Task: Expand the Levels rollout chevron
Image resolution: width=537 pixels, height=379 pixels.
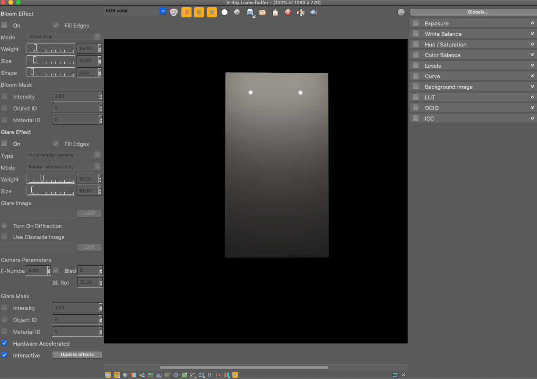Action: 532,65
